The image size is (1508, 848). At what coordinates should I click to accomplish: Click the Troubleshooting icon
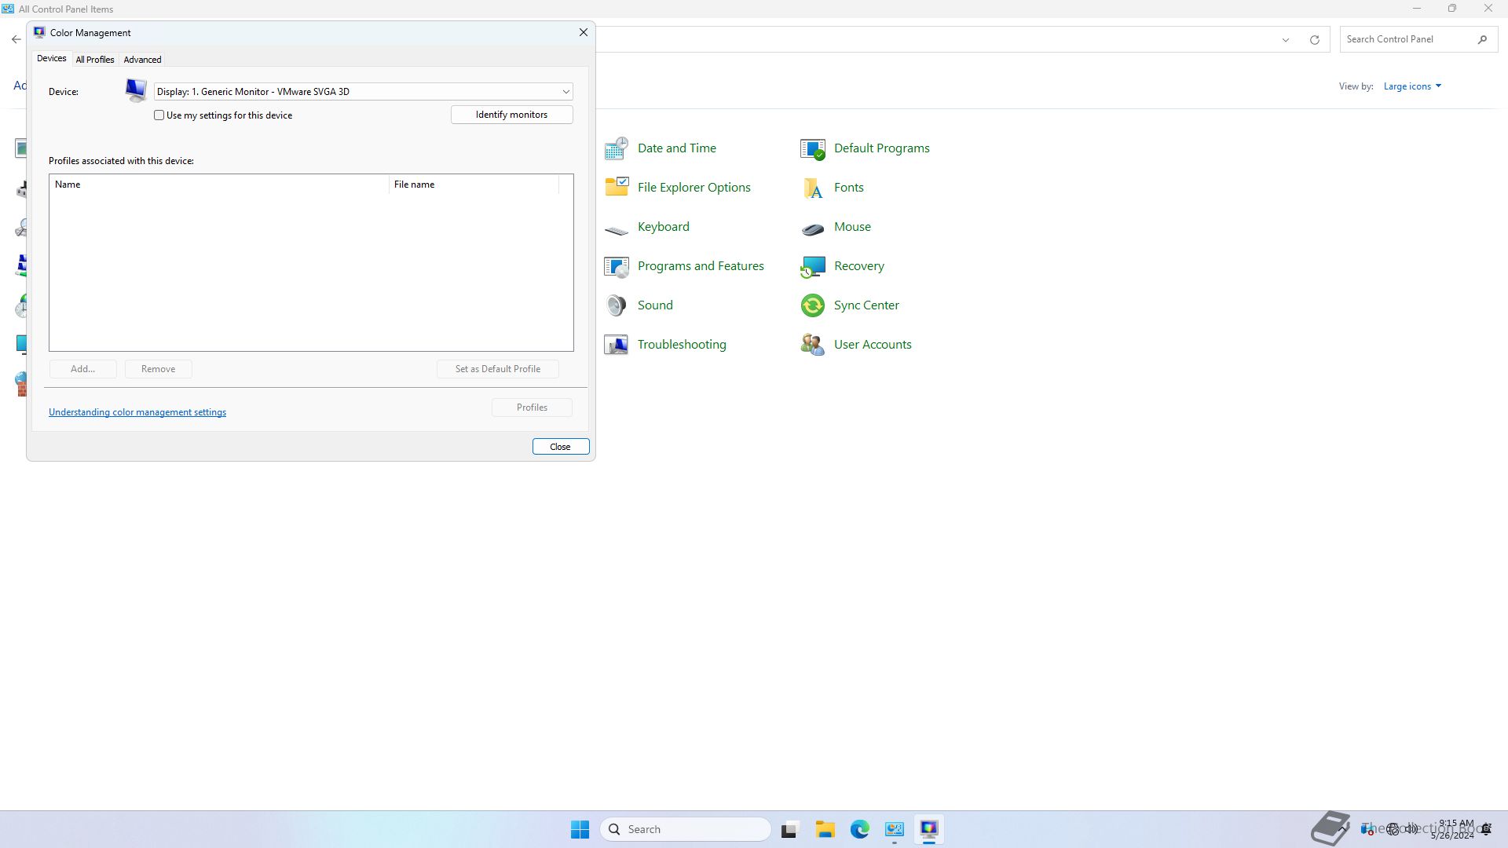click(x=617, y=345)
